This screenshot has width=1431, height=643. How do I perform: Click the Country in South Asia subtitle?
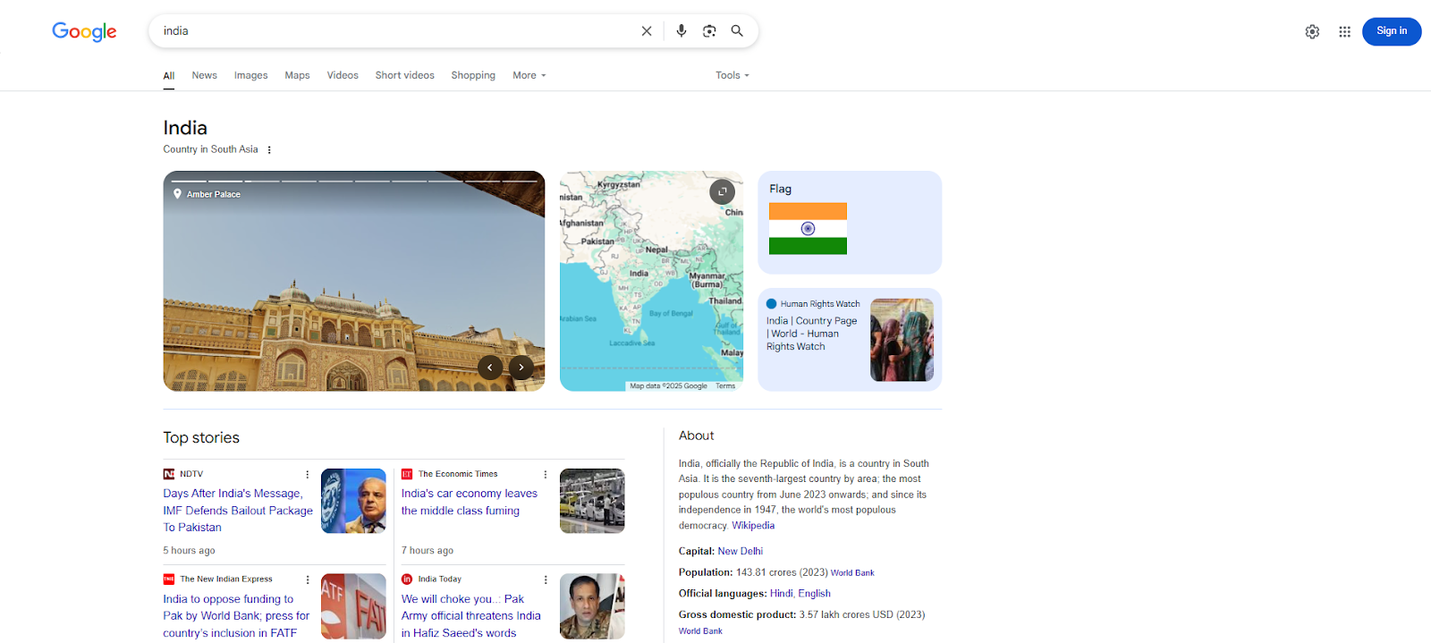(210, 150)
